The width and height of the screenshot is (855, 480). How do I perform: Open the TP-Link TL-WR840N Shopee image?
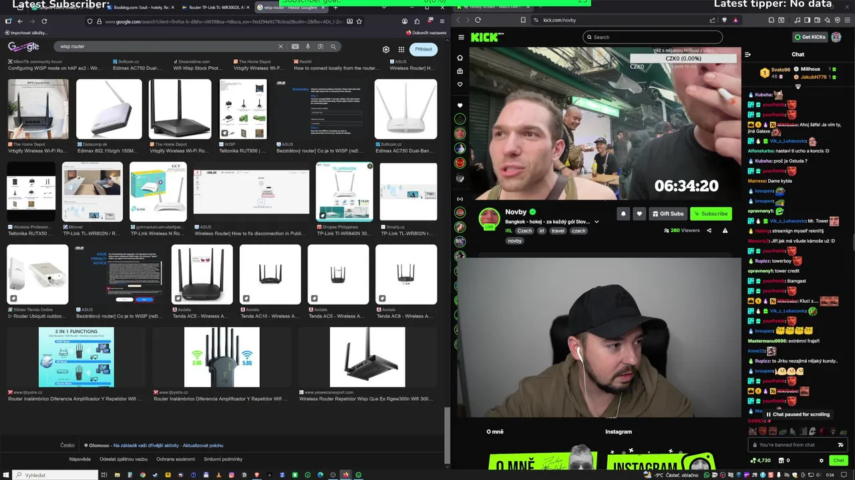[344, 191]
